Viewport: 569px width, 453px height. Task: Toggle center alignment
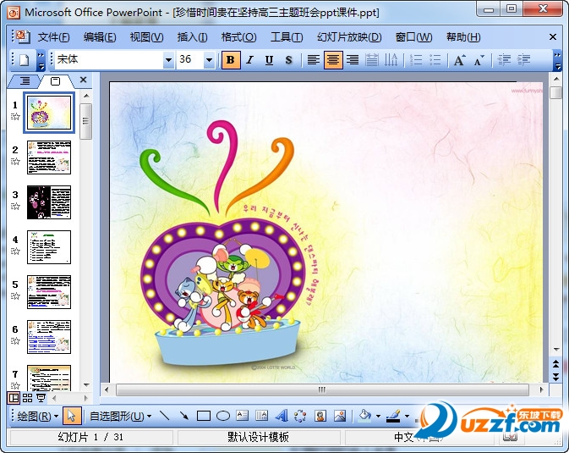click(333, 60)
